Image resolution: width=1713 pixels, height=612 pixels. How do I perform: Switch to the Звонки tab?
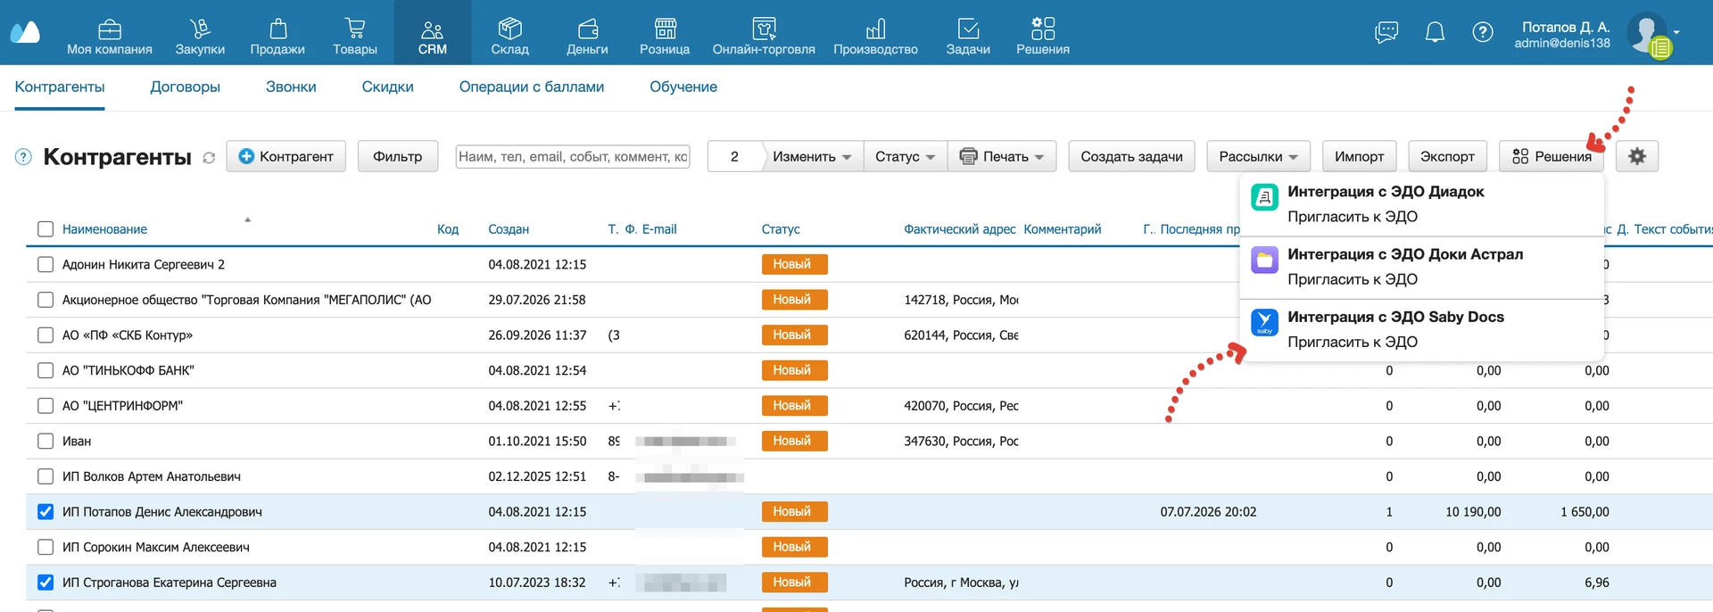(291, 87)
